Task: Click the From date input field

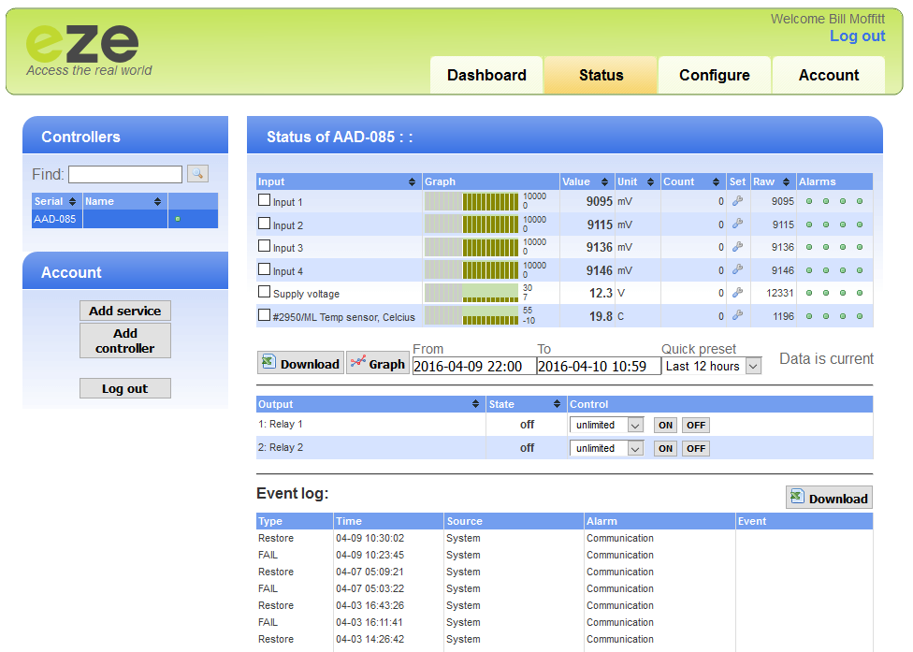Action: click(473, 367)
